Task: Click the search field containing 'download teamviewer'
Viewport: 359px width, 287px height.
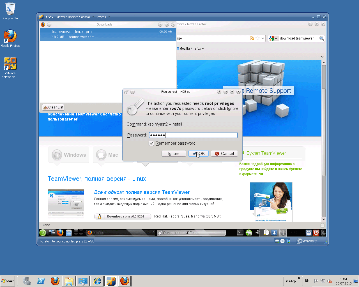Action: click(x=299, y=38)
